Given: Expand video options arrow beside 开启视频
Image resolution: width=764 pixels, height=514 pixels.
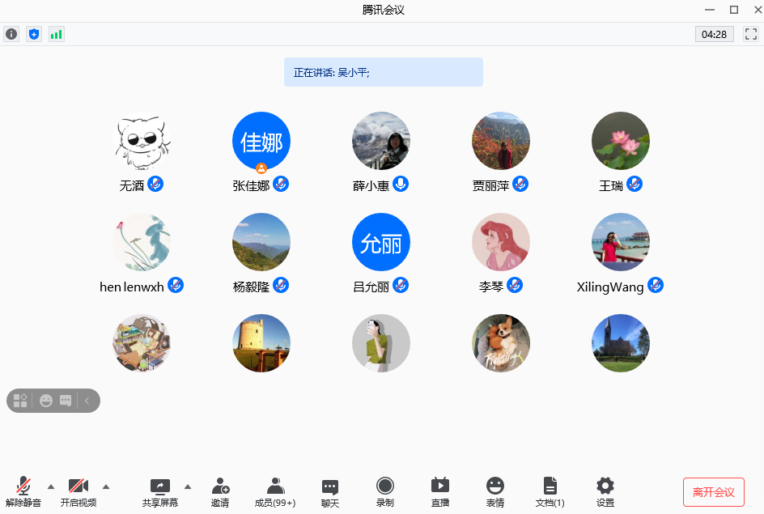Looking at the screenshot, I should pos(106,486).
